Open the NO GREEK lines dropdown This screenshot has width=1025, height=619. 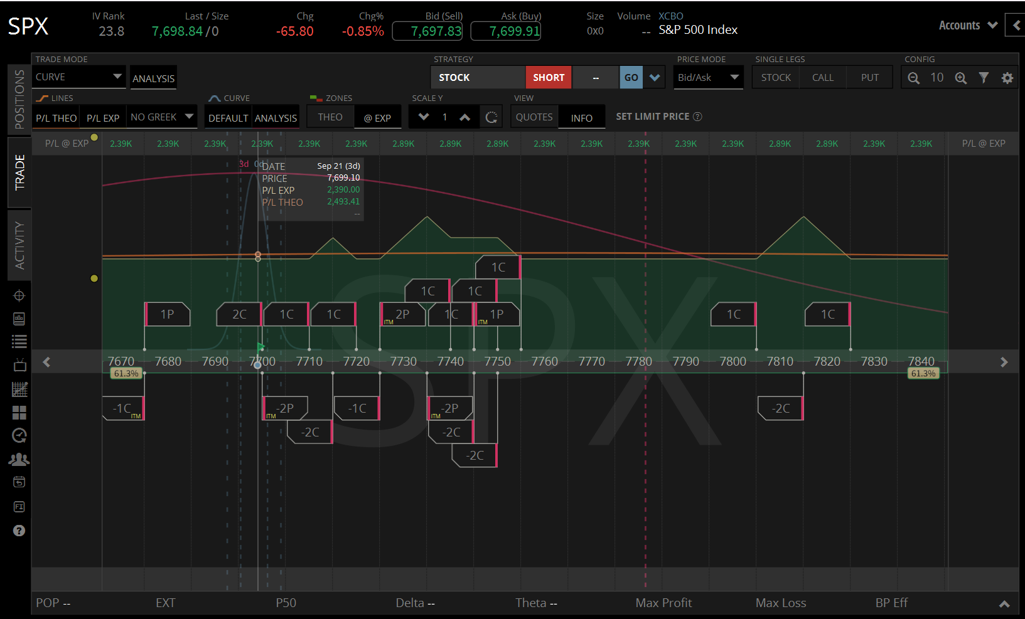point(162,117)
